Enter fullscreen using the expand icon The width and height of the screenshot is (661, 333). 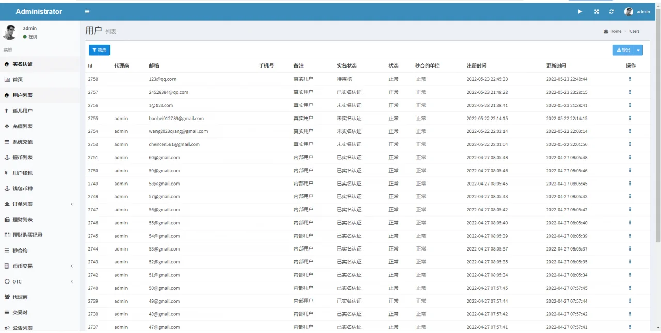[596, 12]
